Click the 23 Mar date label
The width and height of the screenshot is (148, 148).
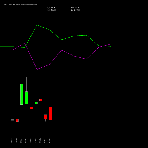21,141
